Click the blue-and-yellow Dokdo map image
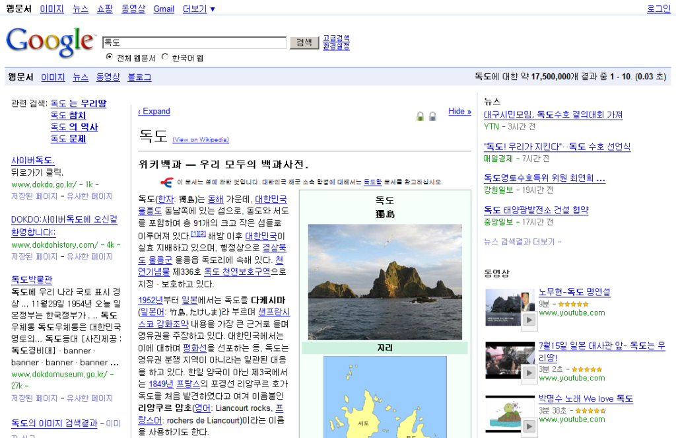This screenshot has height=438, width=676. 385,397
